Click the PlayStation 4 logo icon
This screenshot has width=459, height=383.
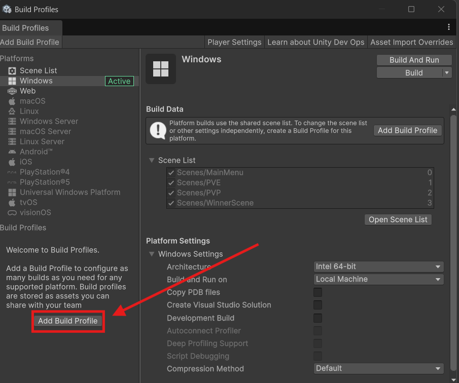(12, 172)
